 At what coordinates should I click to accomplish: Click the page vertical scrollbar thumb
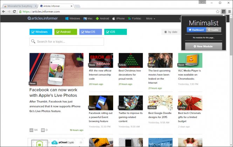231,37
